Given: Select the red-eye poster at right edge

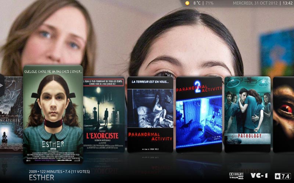Looking at the screenshot, I should (283, 114).
